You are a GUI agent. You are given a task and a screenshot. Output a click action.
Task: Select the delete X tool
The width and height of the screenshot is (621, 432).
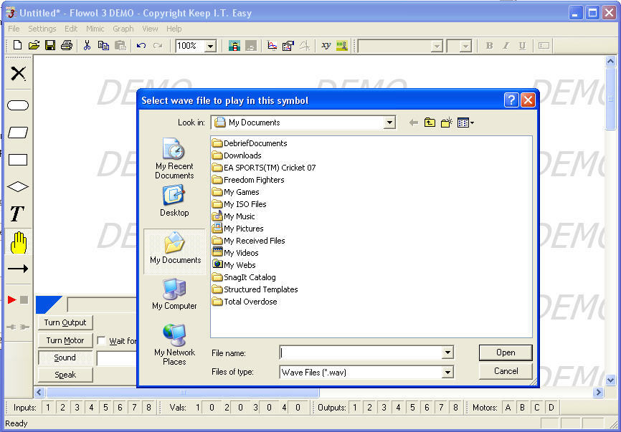18,74
